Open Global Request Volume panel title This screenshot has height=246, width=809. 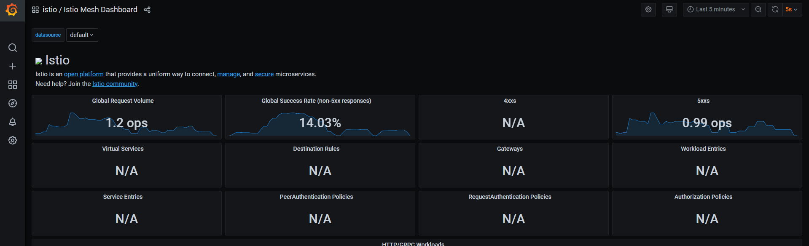tap(123, 101)
